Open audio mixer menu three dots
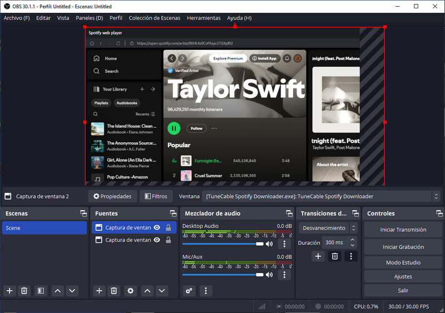The width and height of the screenshot is (445, 313). 206,291
